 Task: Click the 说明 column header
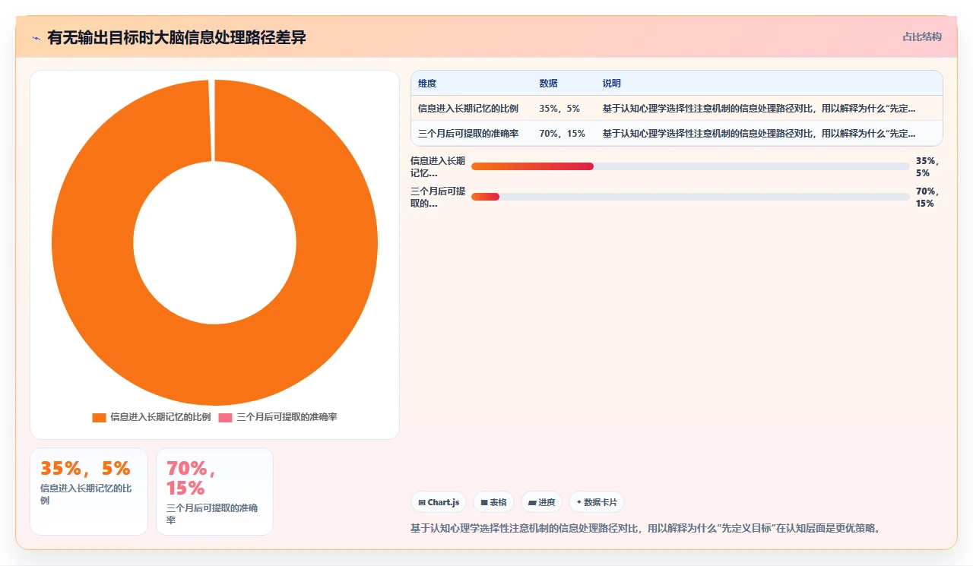(612, 84)
